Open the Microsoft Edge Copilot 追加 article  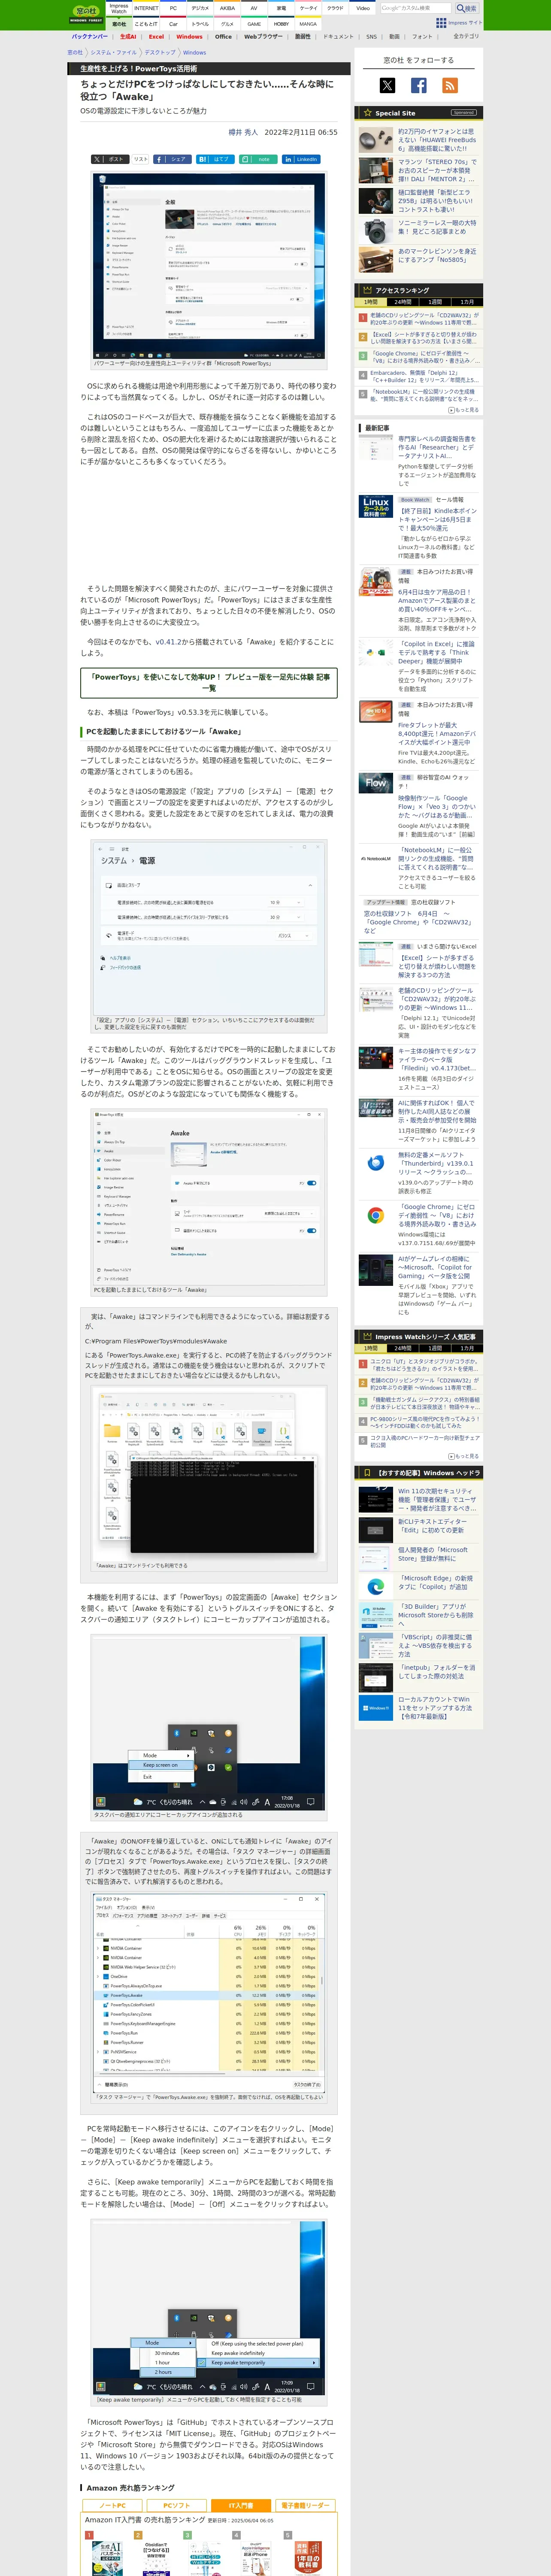[436, 1582]
